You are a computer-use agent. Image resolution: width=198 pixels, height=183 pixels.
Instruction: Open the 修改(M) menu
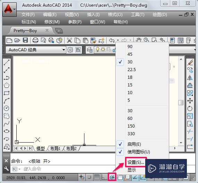pyautogui.click(x=52, y=22)
